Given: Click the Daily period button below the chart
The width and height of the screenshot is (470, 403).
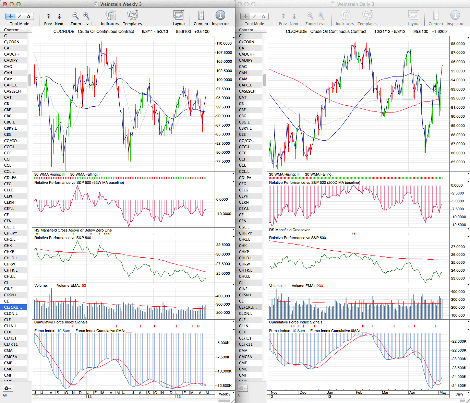Looking at the screenshot, I should coord(459,394).
